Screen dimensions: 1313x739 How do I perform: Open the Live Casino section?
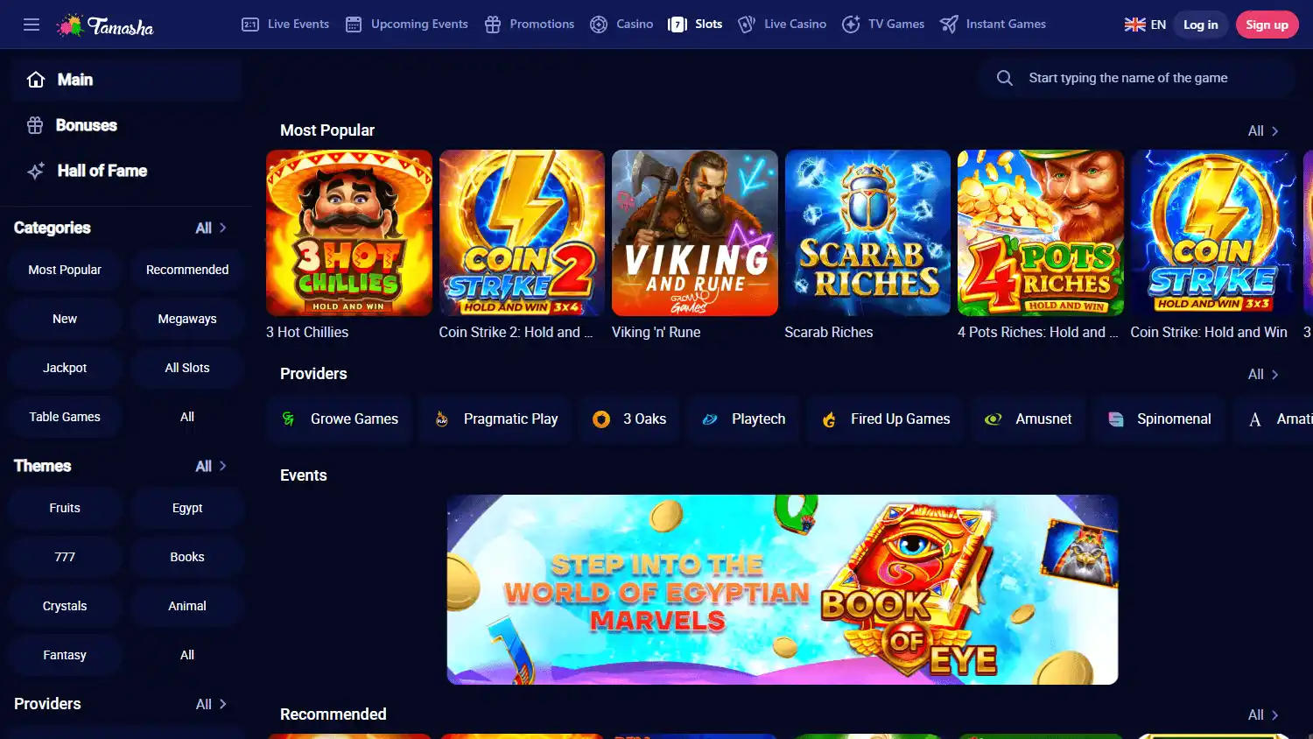(x=782, y=25)
